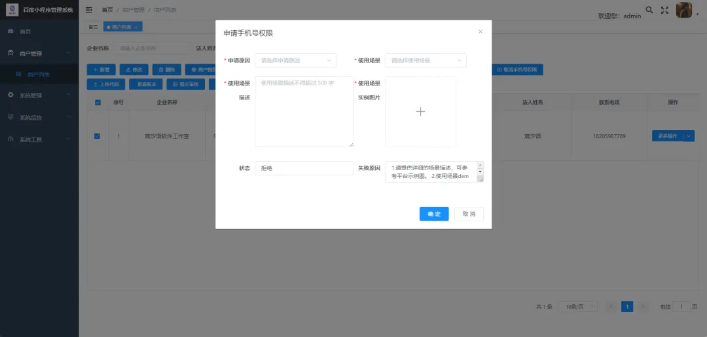Viewport: 707px width, 337px height.
Task: Close the 商户列表 tab
Action: click(136, 27)
